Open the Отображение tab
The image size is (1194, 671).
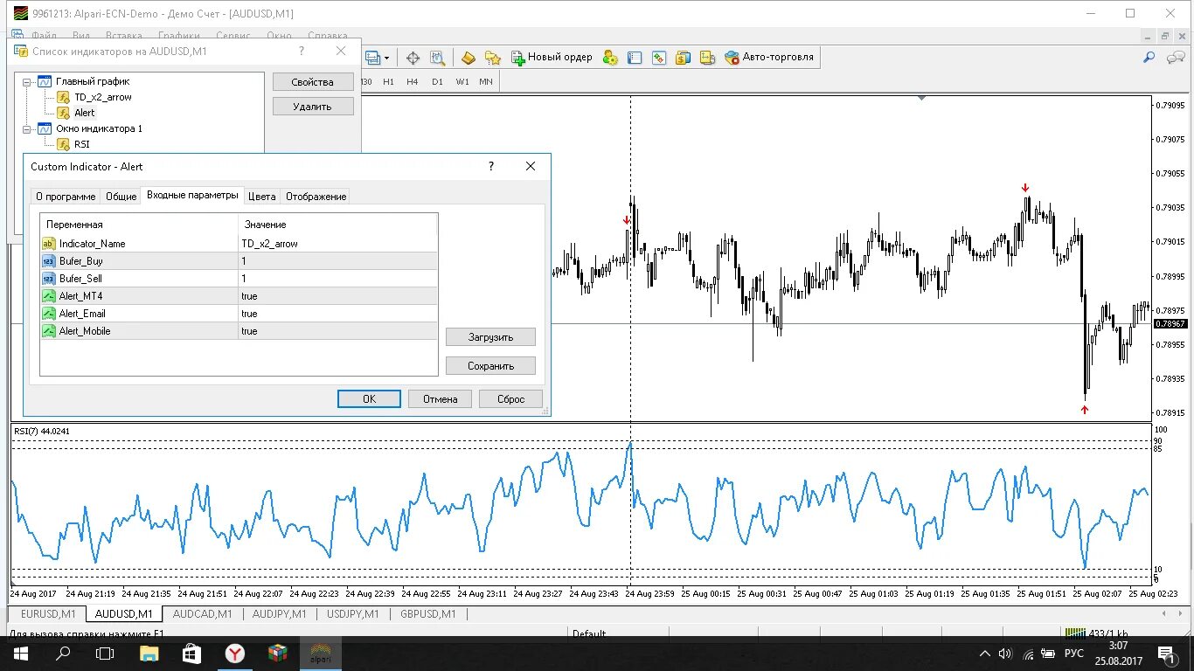316,197
